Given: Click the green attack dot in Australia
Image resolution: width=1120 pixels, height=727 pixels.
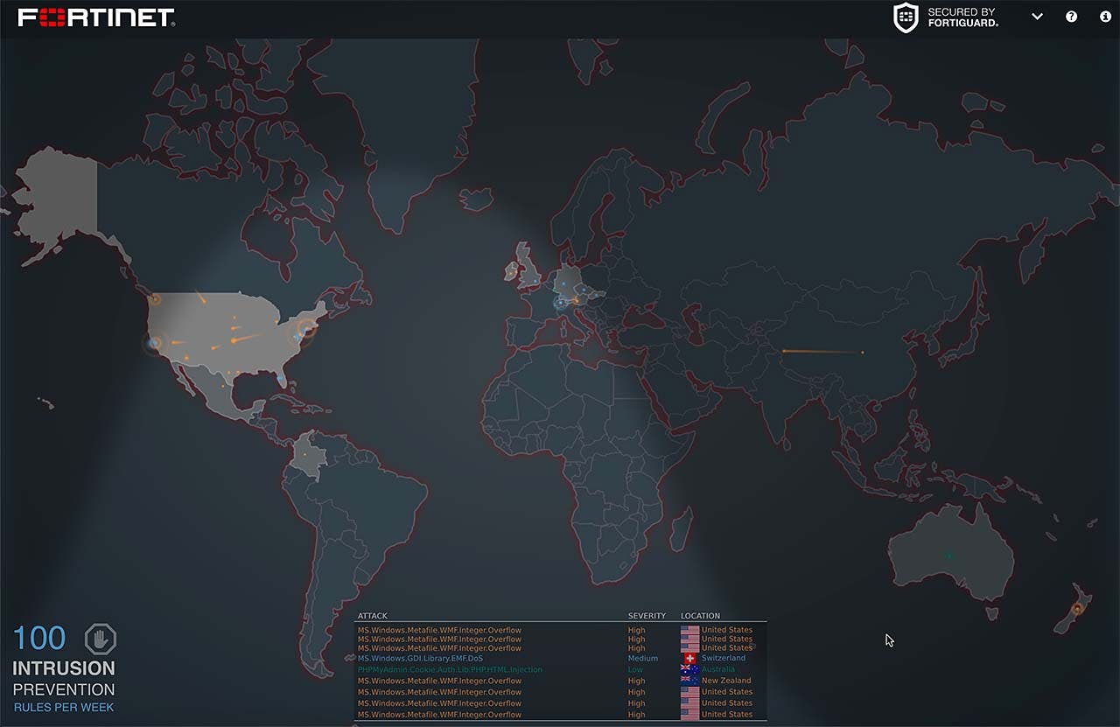Looking at the screenshot, I should [949, 555].
